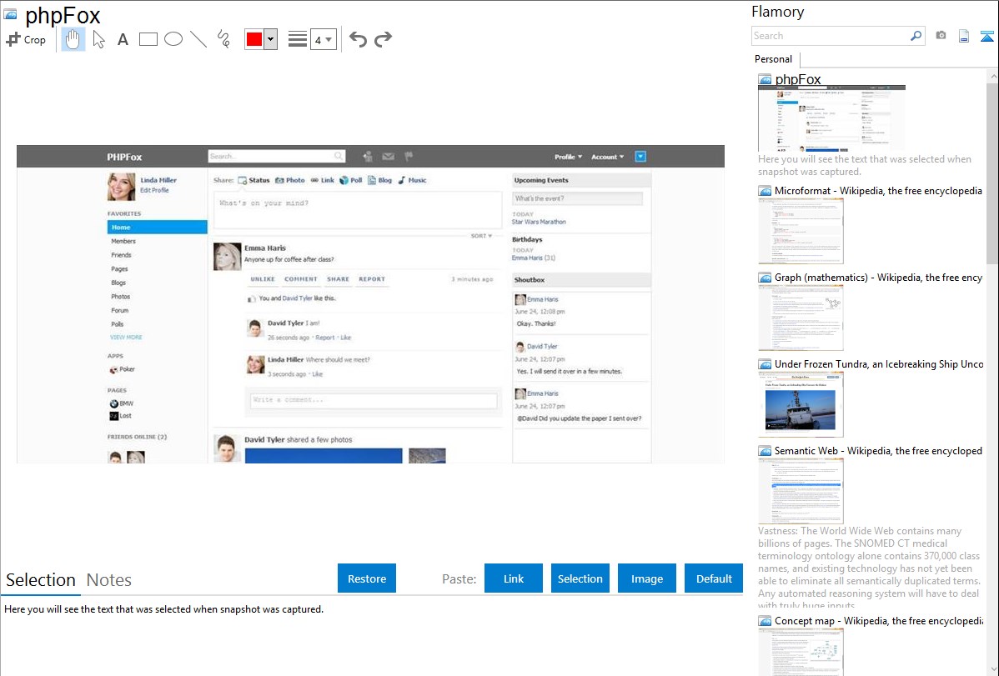Viewport: 999px width, 676px height.
Task: Click the What's the event field
Action: [x=577, y=198]
